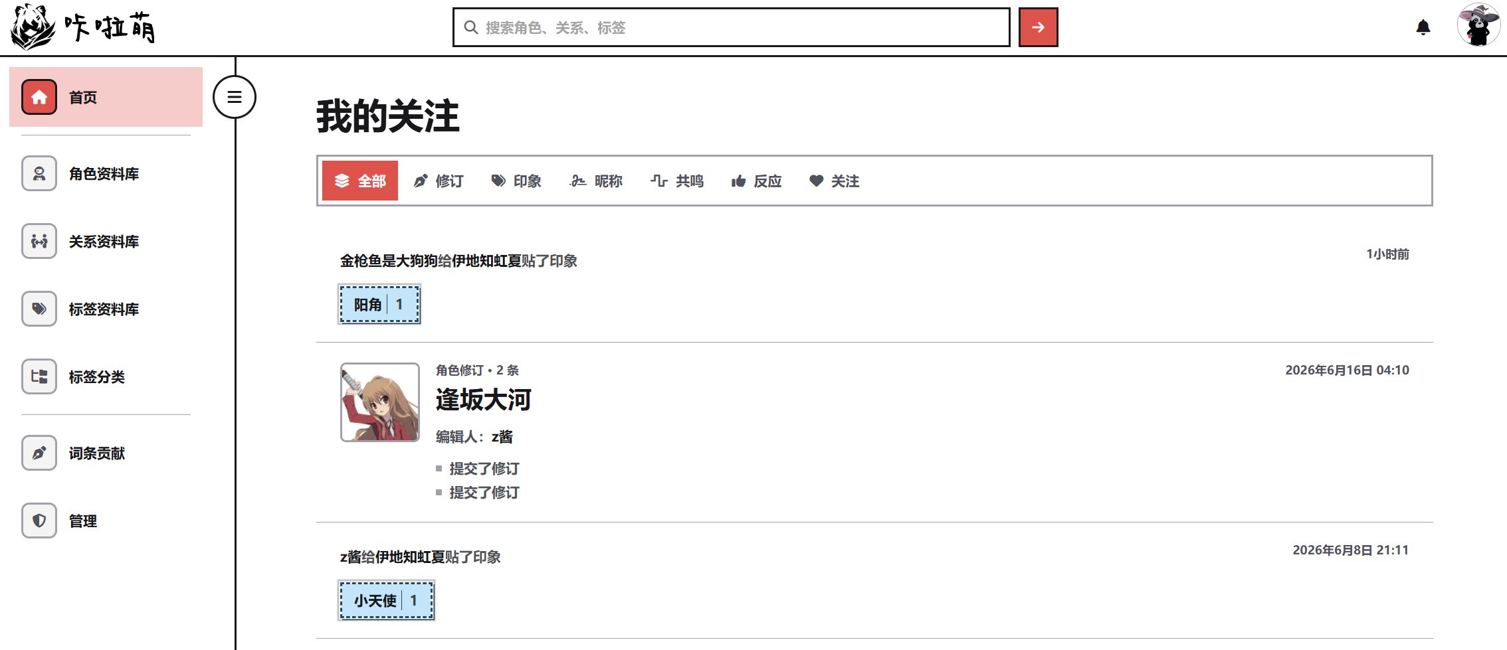This screenshot has height=650, width=1507.
Task: Collapse the sidebar with the hamburger button
Action: [234, 97]
